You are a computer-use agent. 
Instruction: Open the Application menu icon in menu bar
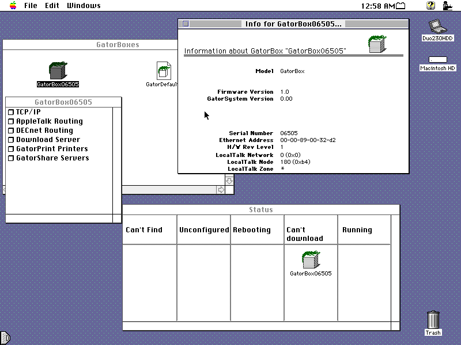(447, 5)
